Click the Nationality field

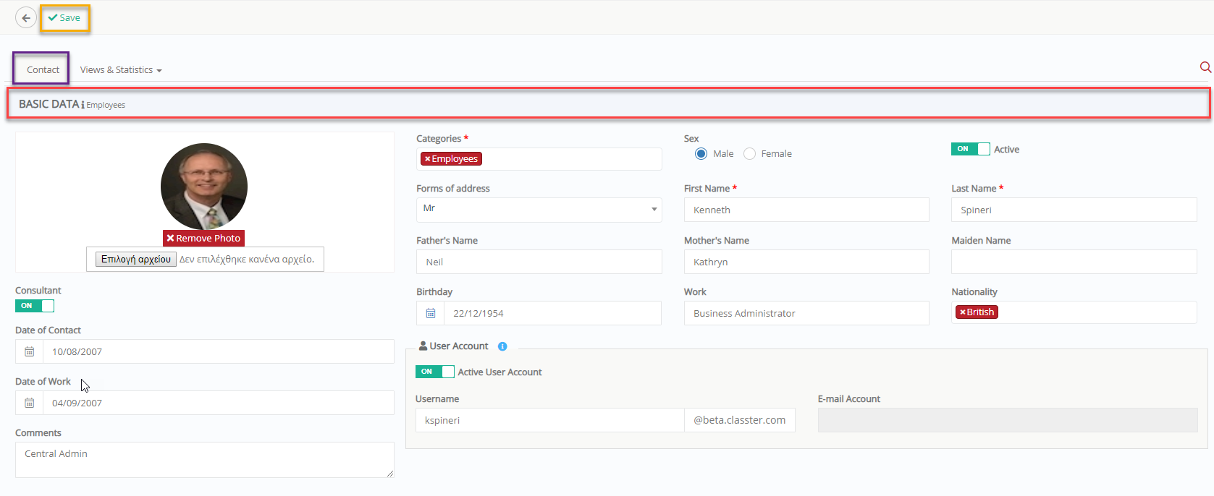[x=1074, y=312]
